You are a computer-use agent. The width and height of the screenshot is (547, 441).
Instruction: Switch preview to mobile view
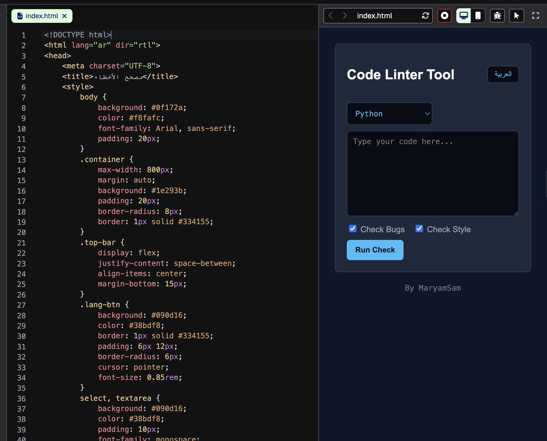click(x=478, y=16)
